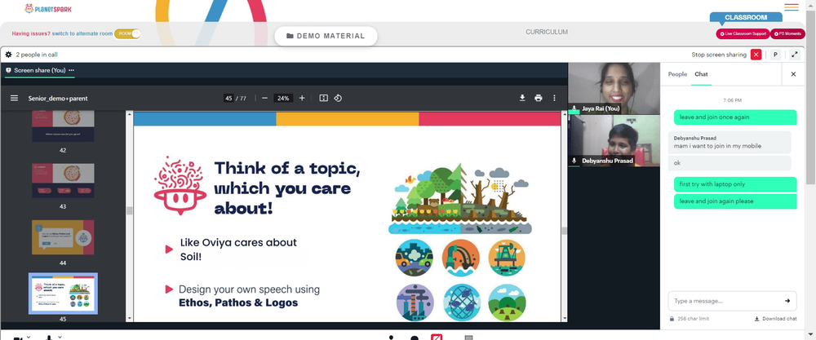This screenshot has width=816, height=340.
Task: Click the PlanetSpark logo
Action: 48,8
